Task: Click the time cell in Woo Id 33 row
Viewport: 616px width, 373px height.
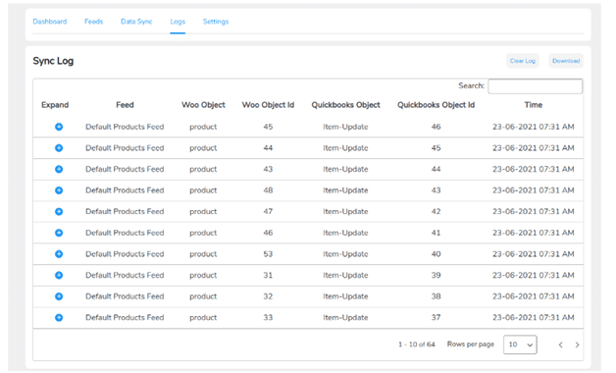Action: coord(533,318)
